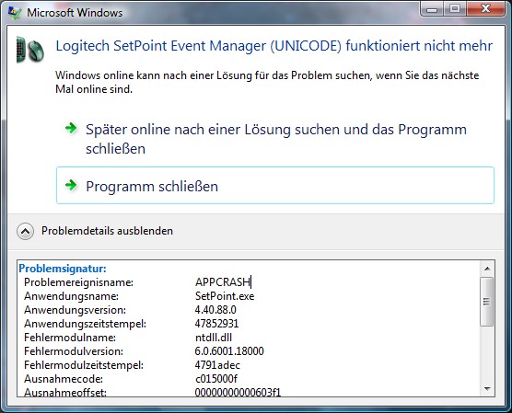Click the APPCRASH value text
Image resolution: width=512 pixels, height=413 pixels.
pos(223,282)
